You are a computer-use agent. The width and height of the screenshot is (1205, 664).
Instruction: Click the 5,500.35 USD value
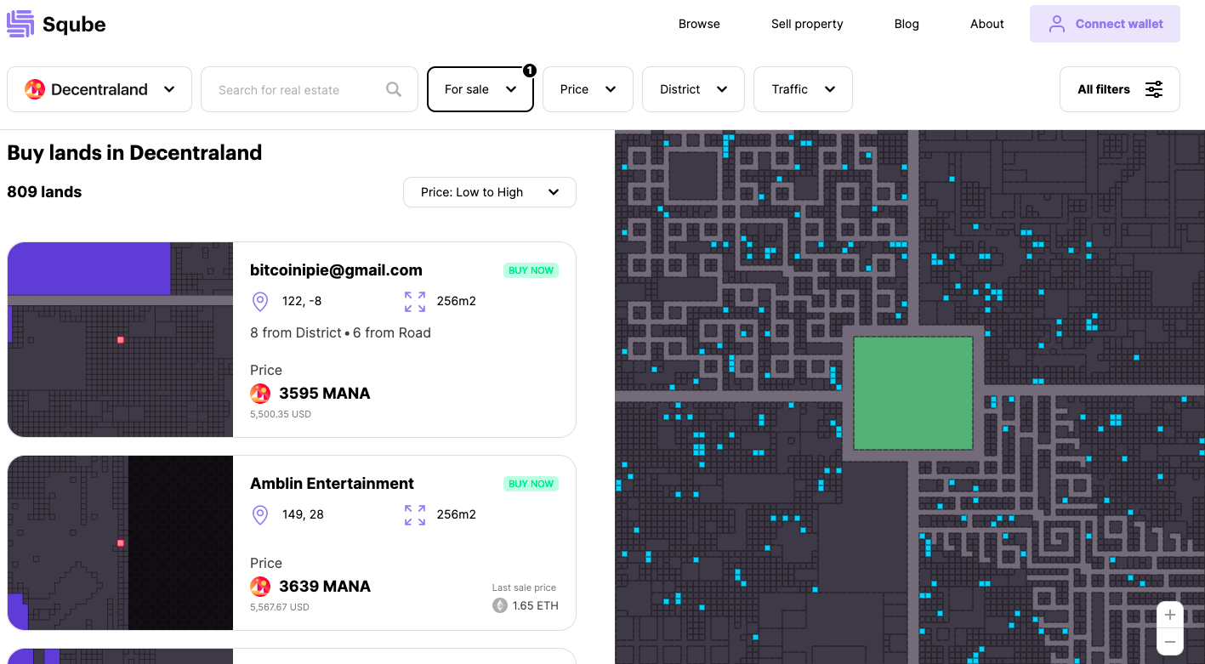(x=281, y=415)
